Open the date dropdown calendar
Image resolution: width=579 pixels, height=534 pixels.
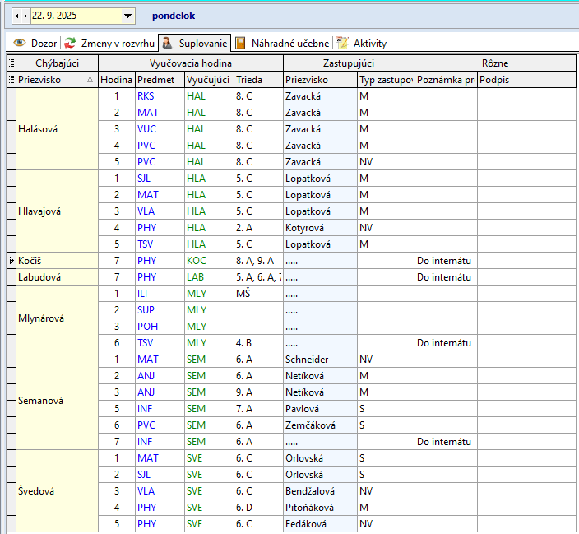point(127,16)
